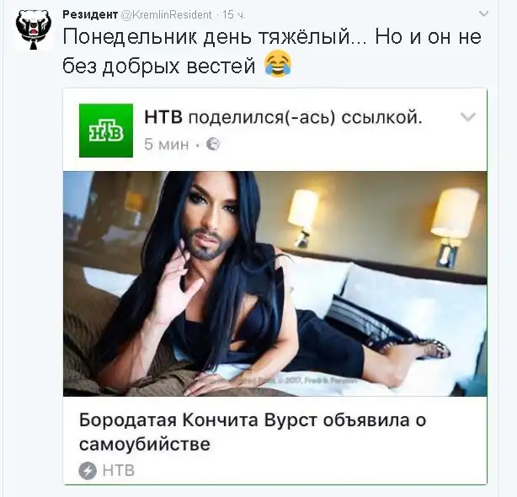517x497 pixels.
Task: Open Резидент display name link
Action: coord(90,14)
